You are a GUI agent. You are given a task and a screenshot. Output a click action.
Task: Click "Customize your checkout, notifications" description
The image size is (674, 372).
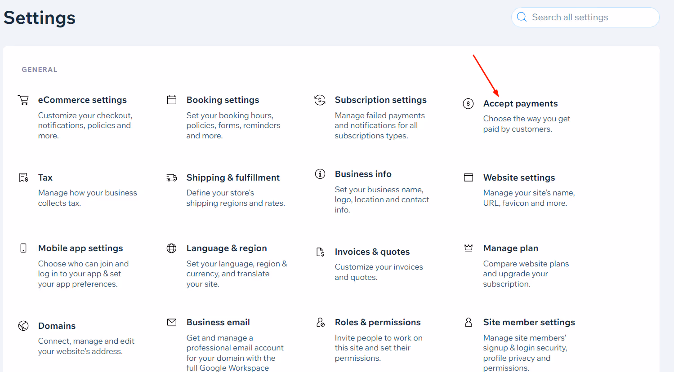tap(85, 125)
